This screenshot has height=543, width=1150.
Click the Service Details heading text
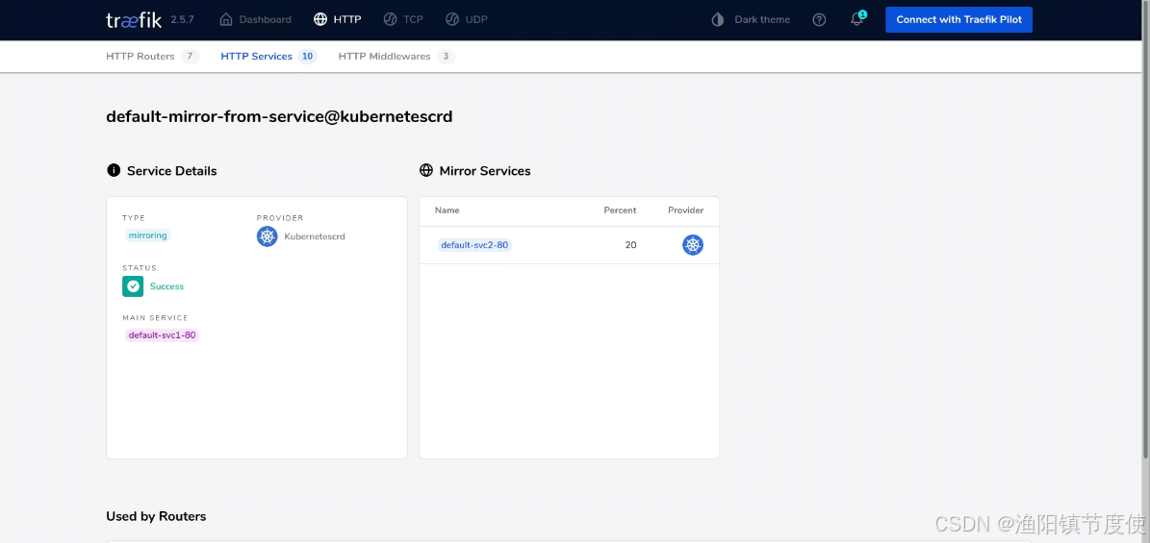(x=171, y=171)
